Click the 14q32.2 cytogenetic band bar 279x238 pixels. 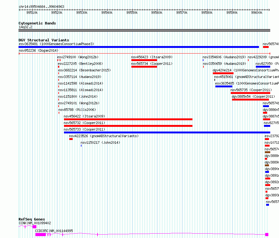point(144,30)
